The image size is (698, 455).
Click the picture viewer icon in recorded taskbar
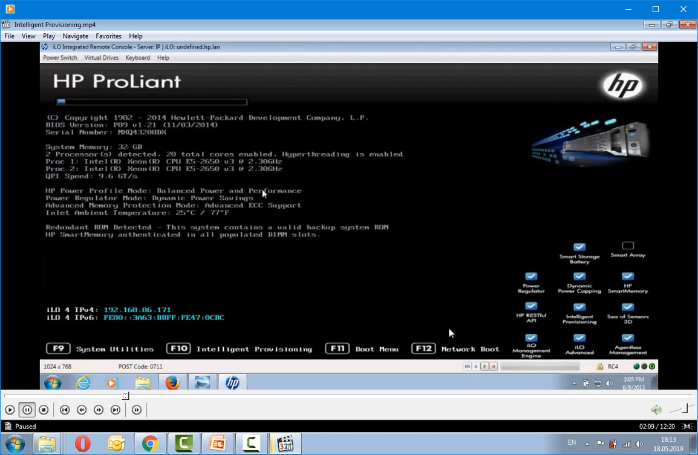click(203, 382)
